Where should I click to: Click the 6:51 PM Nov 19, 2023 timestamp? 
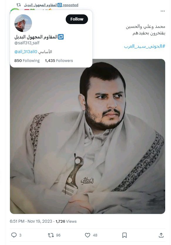(x=31, y=221)
